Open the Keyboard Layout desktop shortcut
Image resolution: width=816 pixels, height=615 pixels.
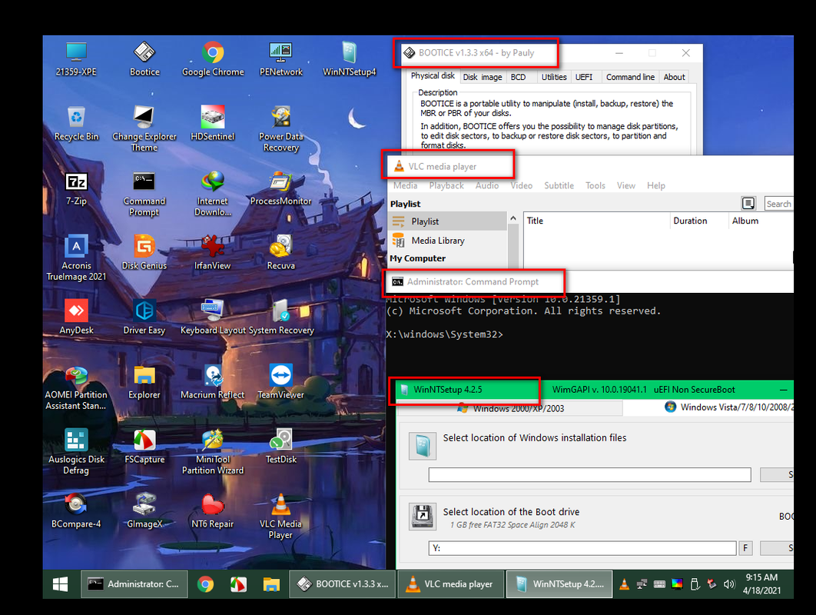[x=212, y=317]
